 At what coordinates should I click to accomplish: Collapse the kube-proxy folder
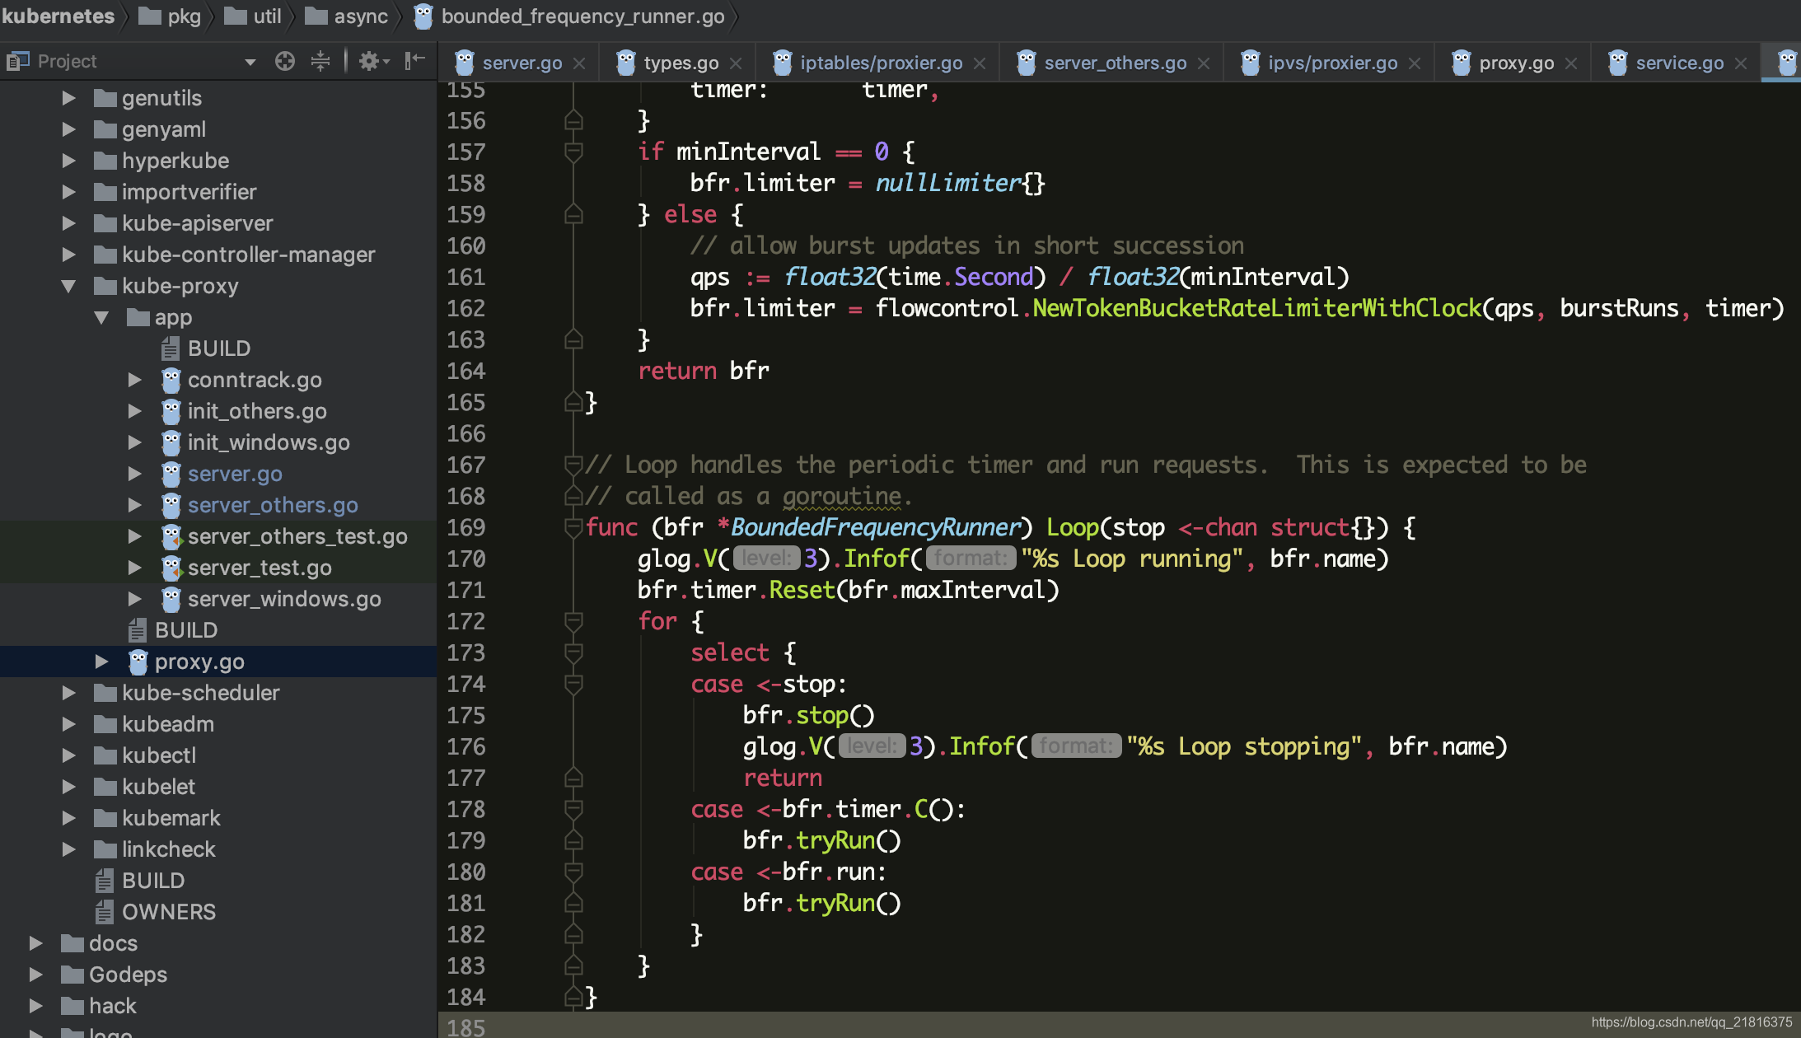tap(69, 286)
